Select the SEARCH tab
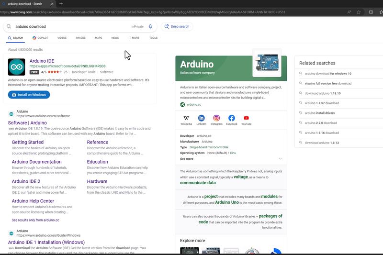Viewport: 383px width, 255px height. click(x=16, y=38)
